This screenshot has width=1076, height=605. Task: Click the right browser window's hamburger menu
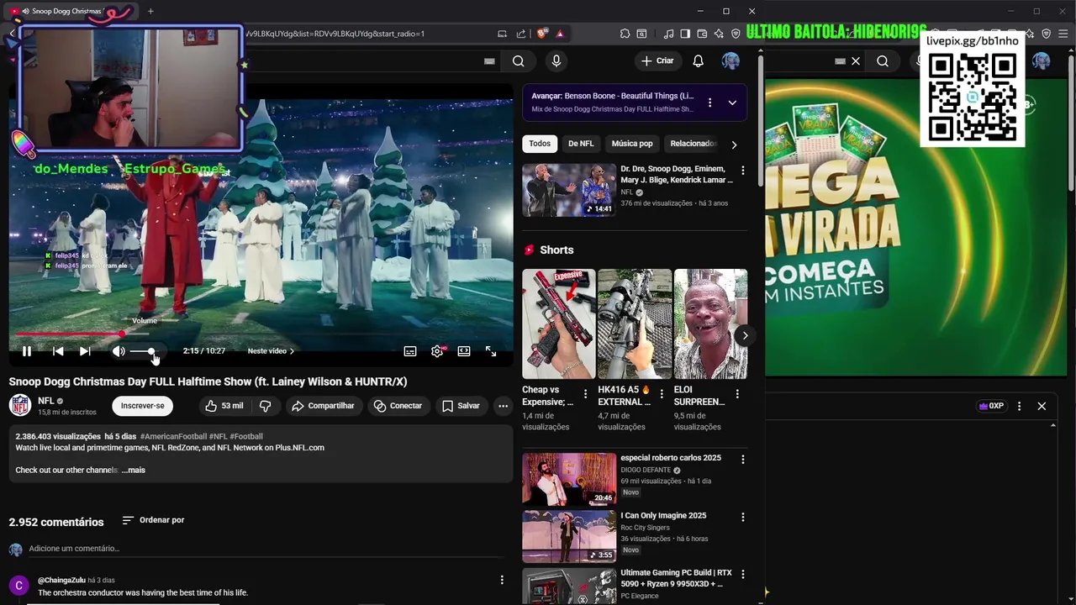(x=1063, y=34)
